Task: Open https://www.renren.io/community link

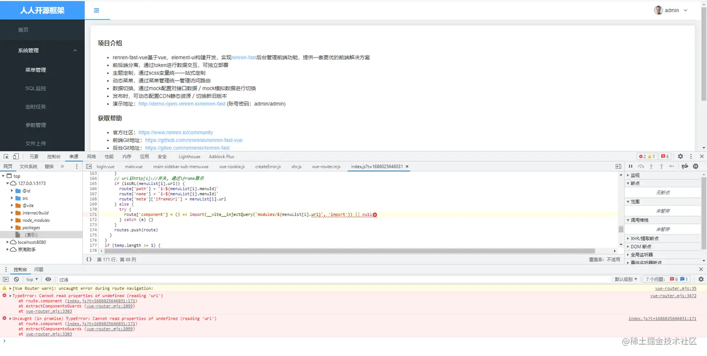Action: 176,133
